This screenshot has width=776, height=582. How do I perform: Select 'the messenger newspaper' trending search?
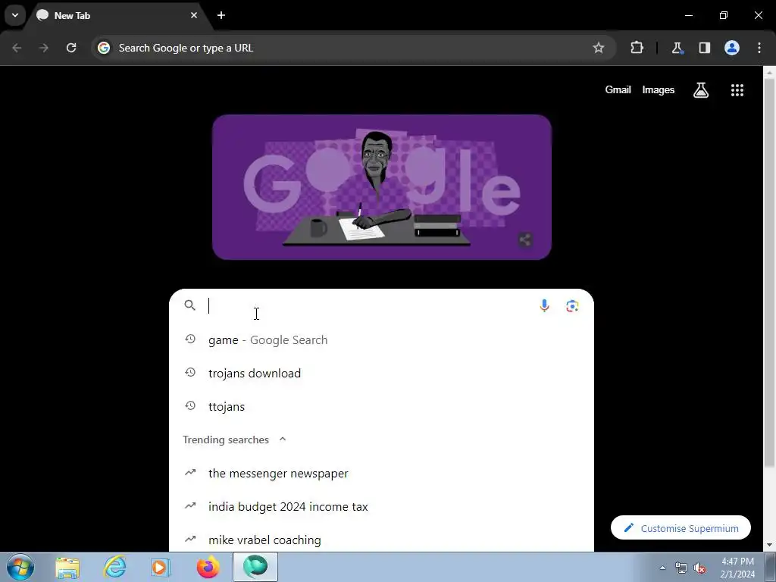coord(381,473)
